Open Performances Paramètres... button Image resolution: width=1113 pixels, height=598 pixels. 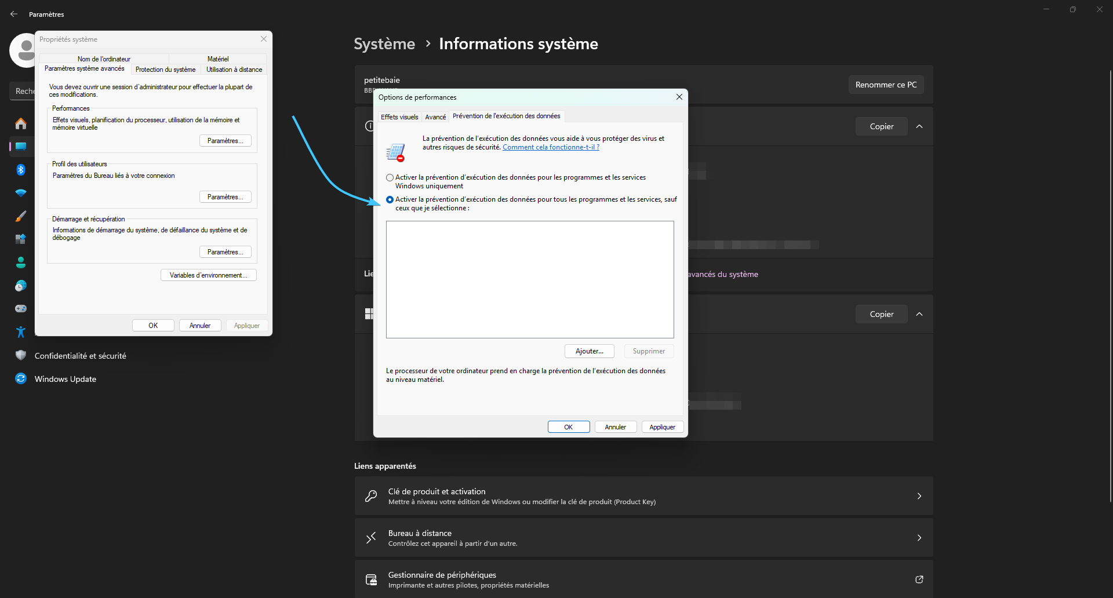(x=225, y=141)
